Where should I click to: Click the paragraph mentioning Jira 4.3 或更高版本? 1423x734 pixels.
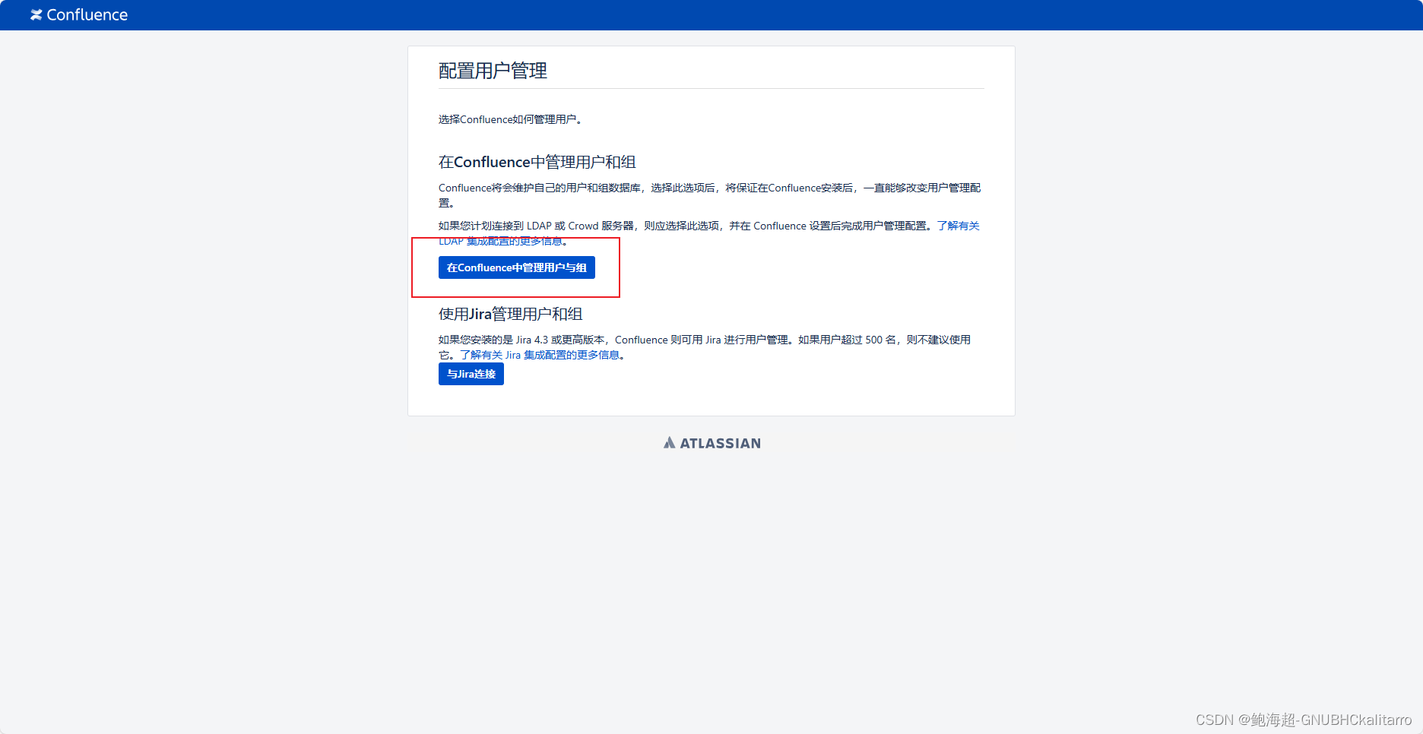(x=705, y=347)
